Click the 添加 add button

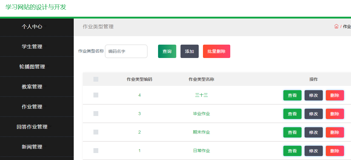[x=189, y=51]
